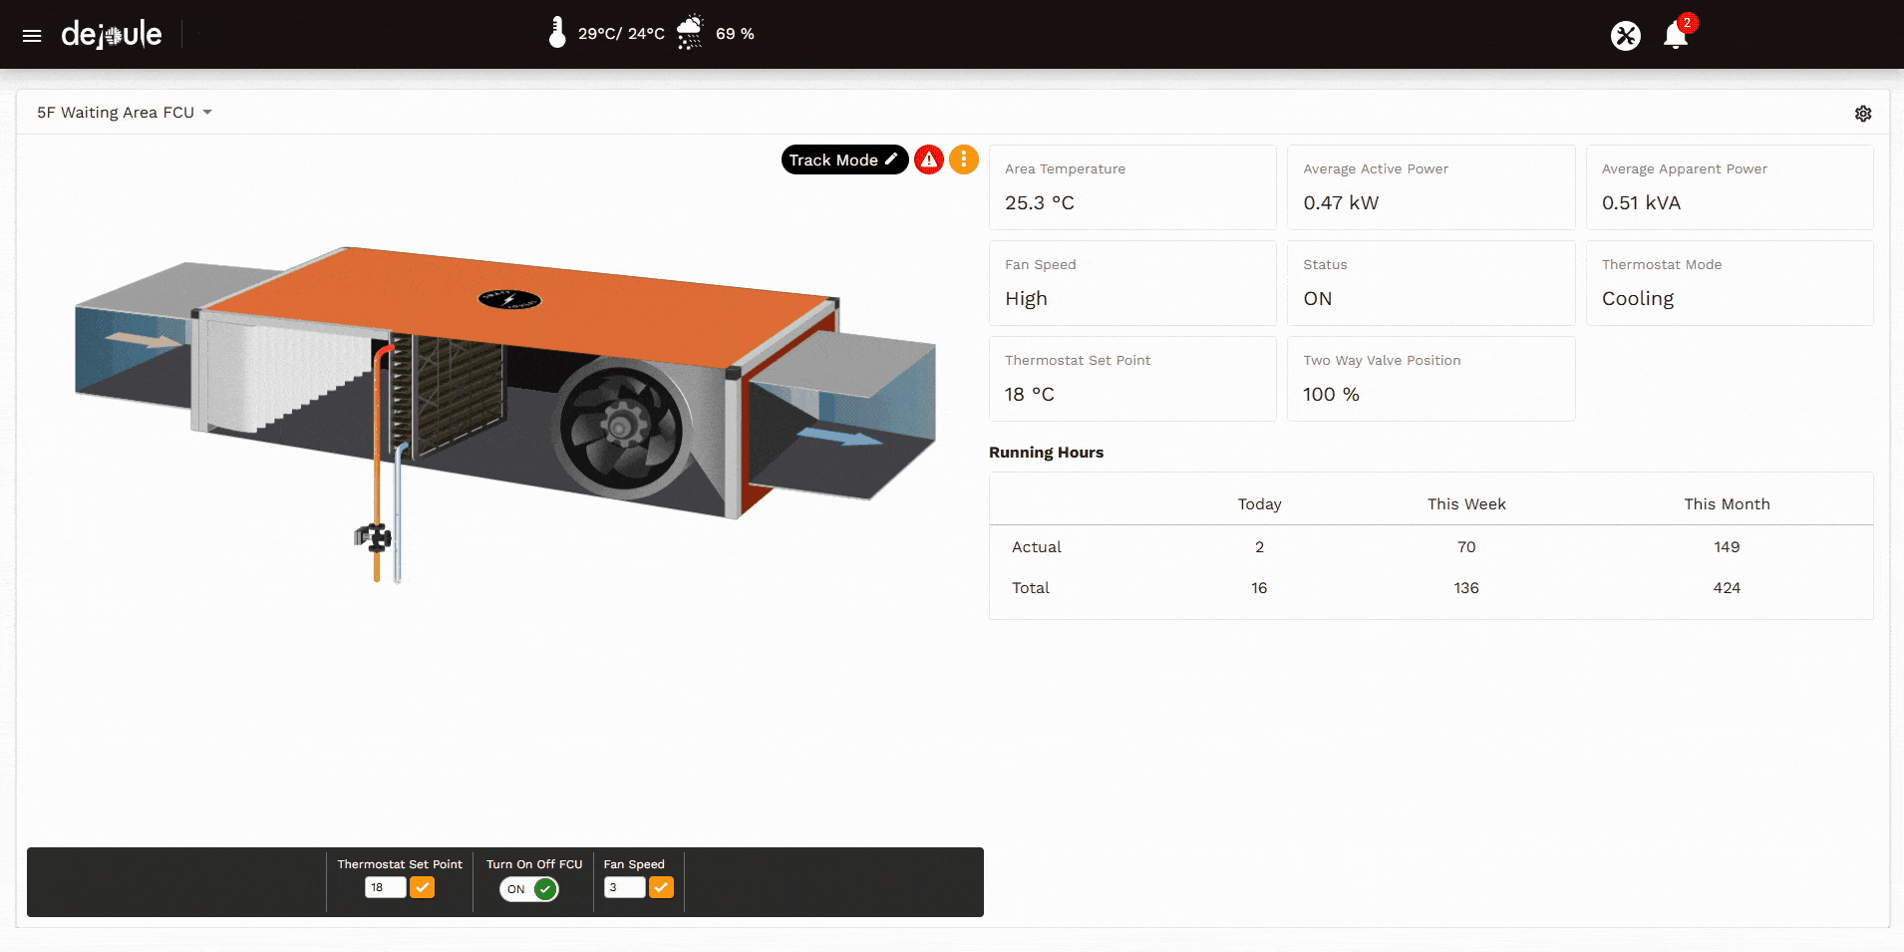Click the Status ON value
1904x952 pixels.
point(1317,298)
